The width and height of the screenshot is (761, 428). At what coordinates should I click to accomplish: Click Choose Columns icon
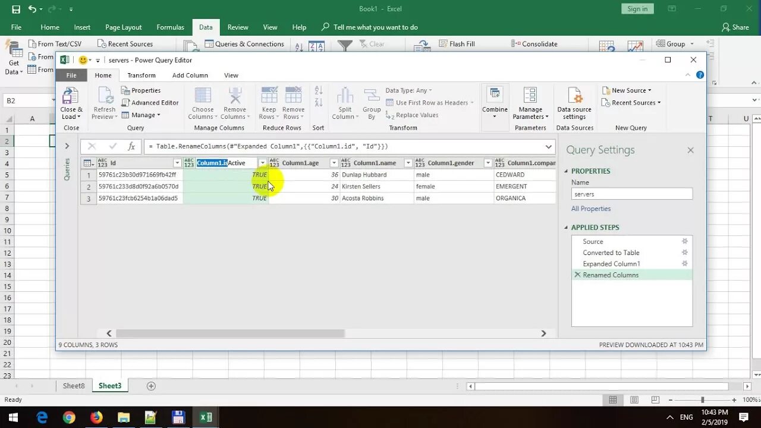pos(203,95)
